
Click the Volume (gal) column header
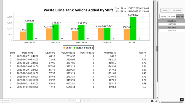pyautogui.click(x=68, y=53)
